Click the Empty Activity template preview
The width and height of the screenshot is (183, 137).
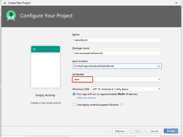click(46, 67)
